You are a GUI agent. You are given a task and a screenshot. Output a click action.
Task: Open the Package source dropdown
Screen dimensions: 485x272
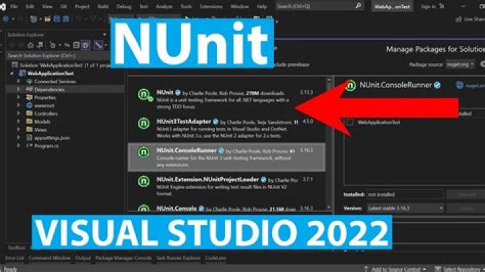click(460, 65)
